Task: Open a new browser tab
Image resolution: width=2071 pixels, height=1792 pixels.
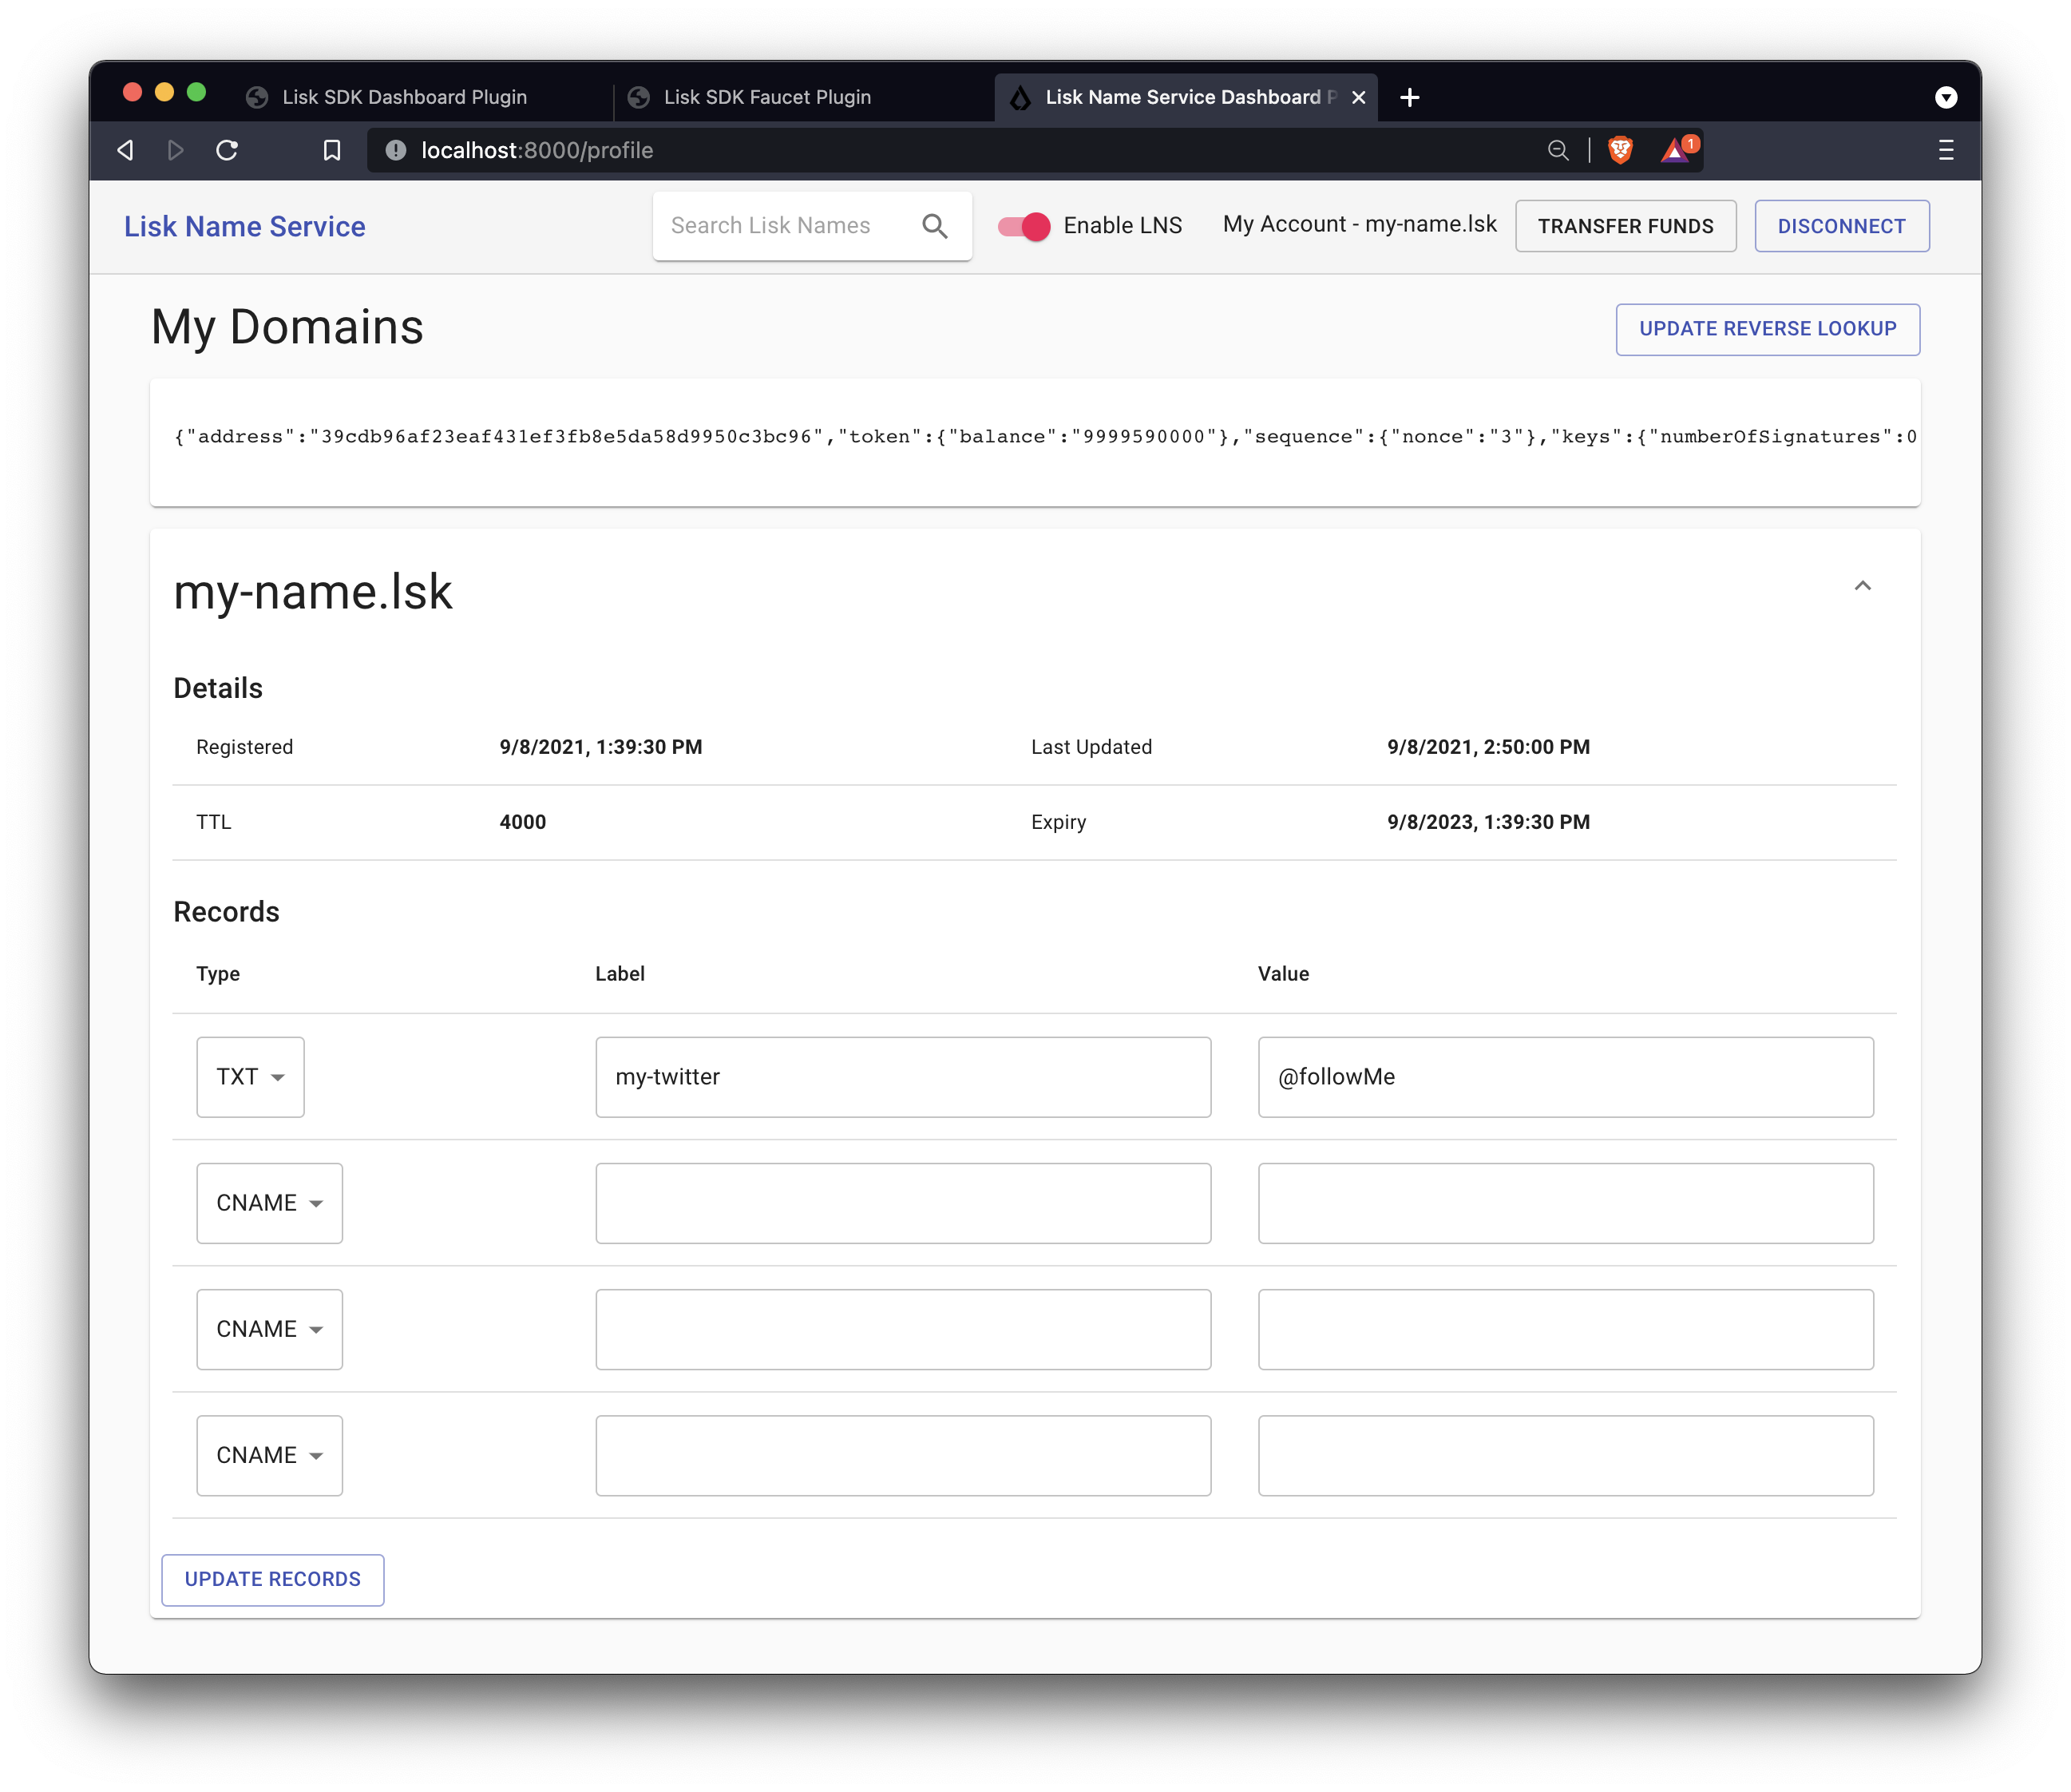Action: coord(1409,97)
